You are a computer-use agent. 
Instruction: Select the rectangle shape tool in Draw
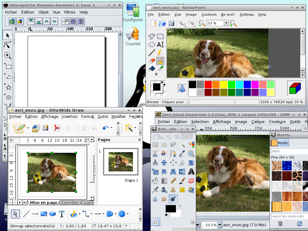tap(44, 214)
